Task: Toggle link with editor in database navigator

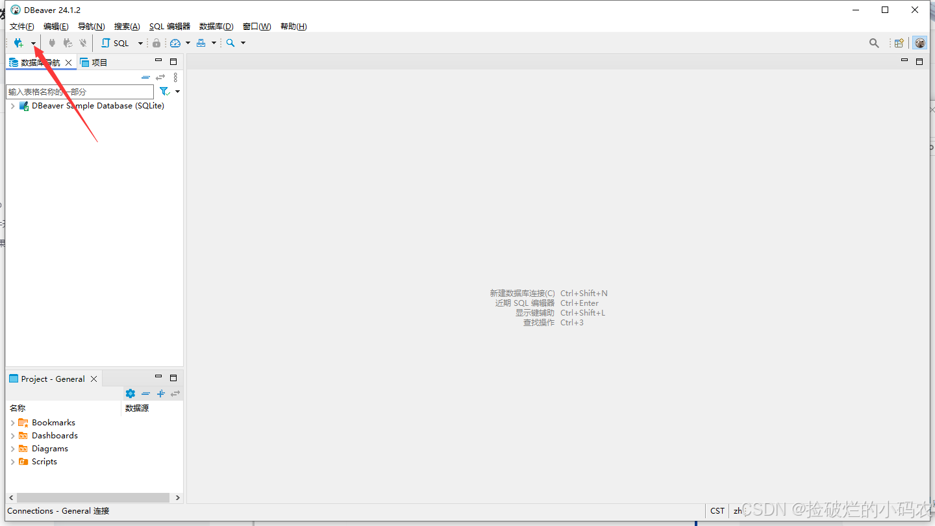Action: tap(160, 77)
